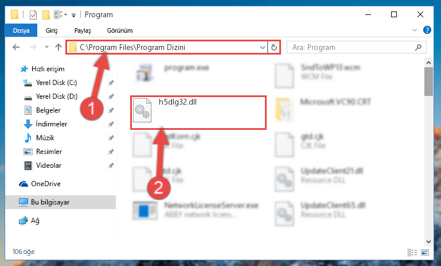Expand the ribbon with the chevron

(x=414, y=30)
